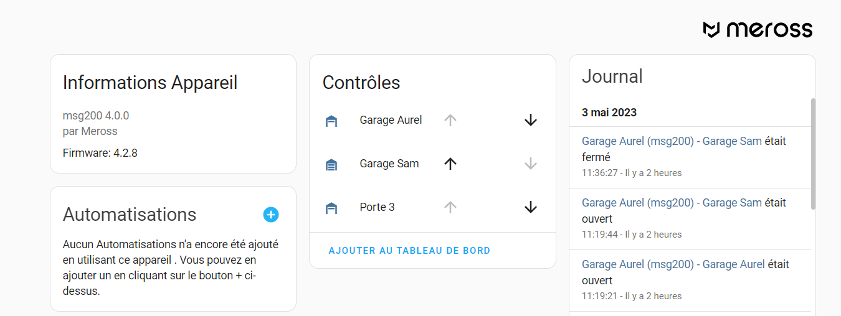Open Garage Aurel link in the 11:19:21 entry

coord(733,264)
